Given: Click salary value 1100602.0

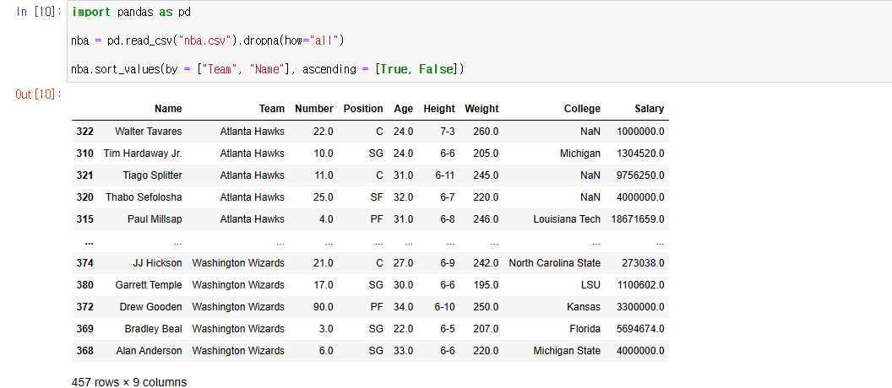Looking at the screenshot, I should (640, 284).
